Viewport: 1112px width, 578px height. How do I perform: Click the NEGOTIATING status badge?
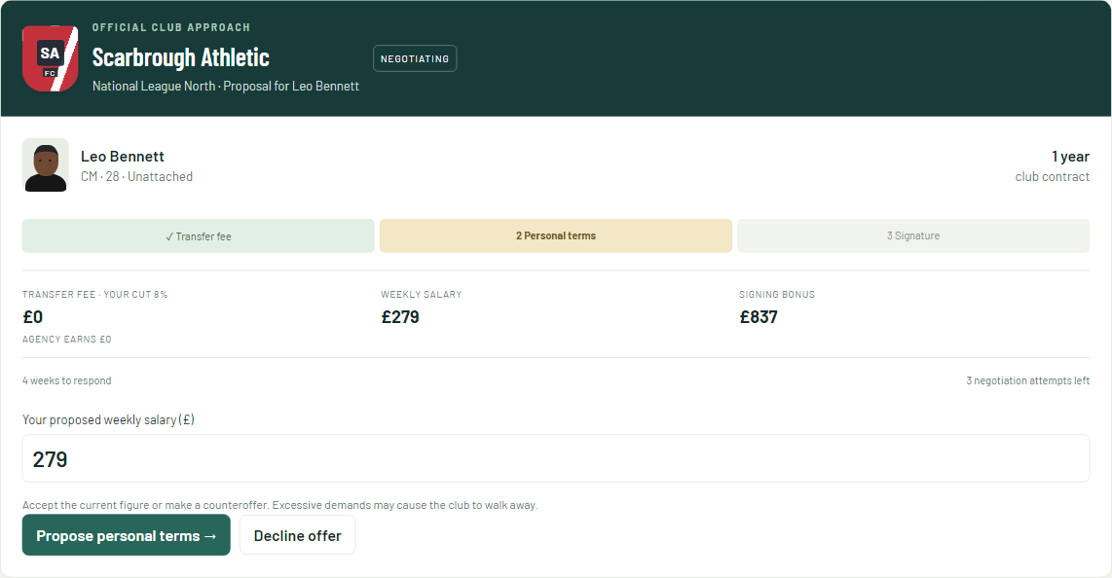415,58
